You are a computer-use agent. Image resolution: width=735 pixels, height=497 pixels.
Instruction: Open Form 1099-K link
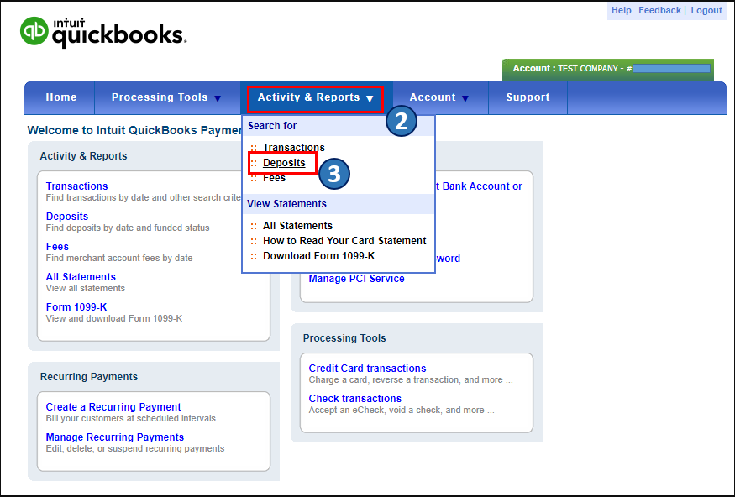tap(76, 307)
